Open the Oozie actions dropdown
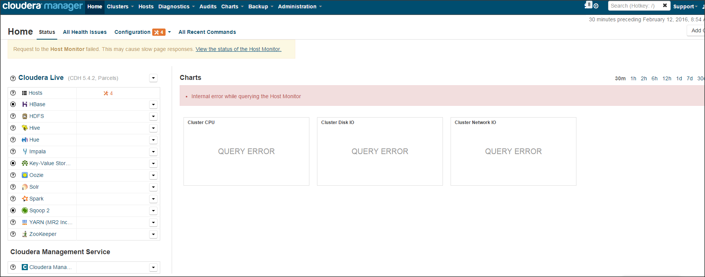Image resolution: width=705 pixels, height=277 pixels. click(153, 175)
